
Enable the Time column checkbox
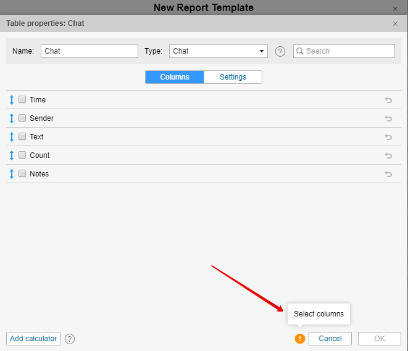pyautogui.click(x=22, y=100)
